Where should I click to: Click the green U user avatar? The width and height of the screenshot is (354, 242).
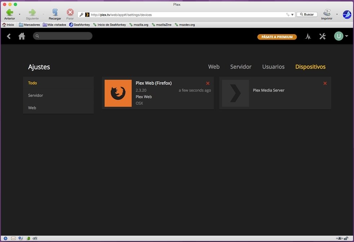point(338,36)
